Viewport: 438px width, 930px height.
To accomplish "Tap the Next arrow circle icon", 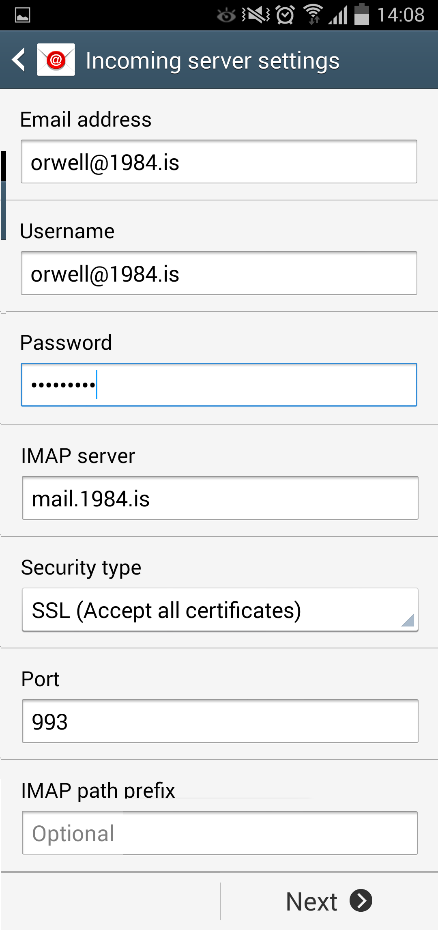I will (x=361, y=901).
